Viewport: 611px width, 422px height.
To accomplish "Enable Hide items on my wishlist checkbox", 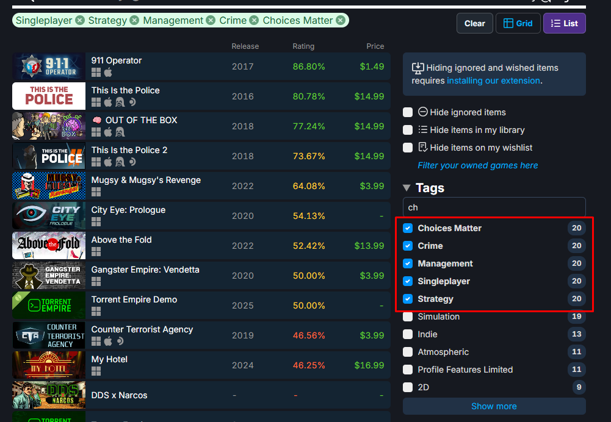I will click(408, 148).
